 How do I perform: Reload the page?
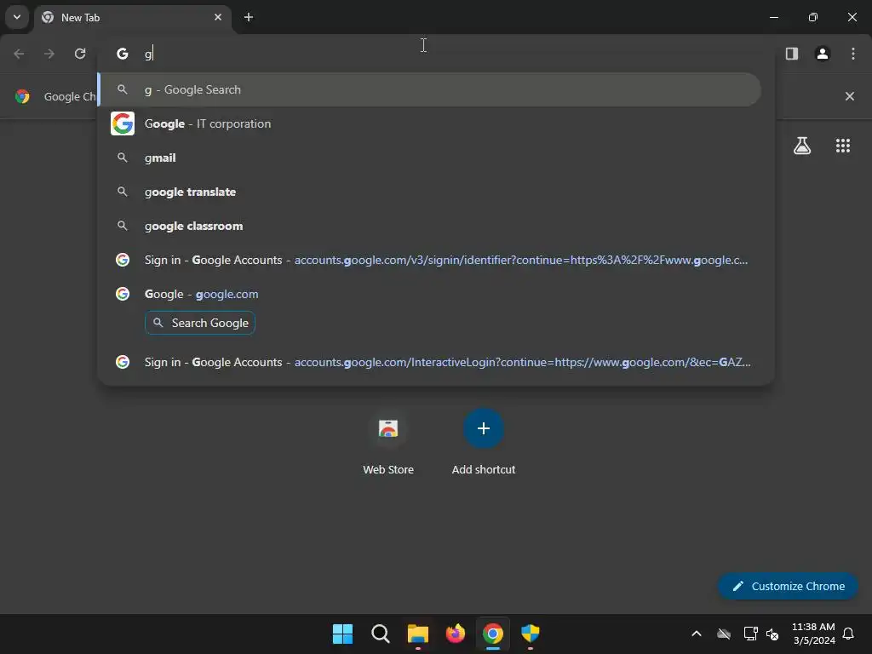pos(80,54)
